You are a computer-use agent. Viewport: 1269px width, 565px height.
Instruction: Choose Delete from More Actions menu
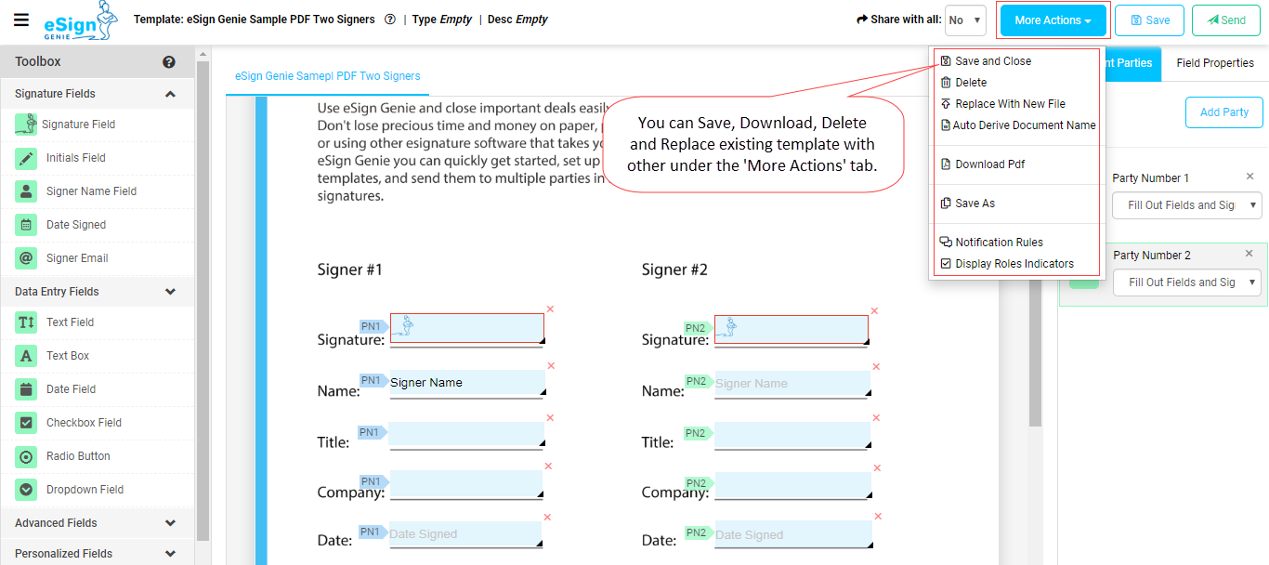[x=963, y=83]
